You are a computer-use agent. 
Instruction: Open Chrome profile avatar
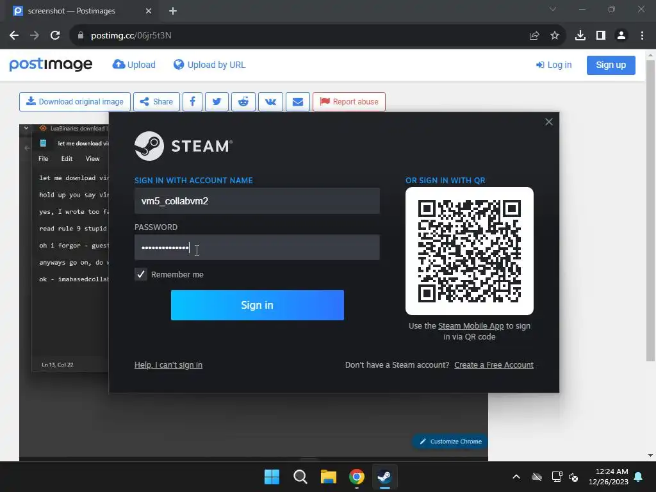coord(621,36)
